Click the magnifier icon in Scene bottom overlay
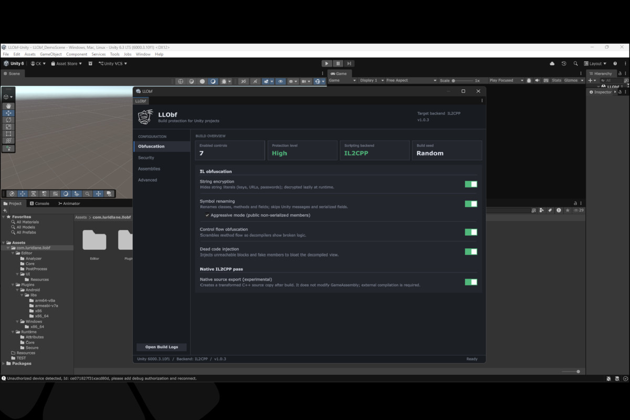This screenshot has width=630, height=420. pyautogui.click(x=88, y=194)
